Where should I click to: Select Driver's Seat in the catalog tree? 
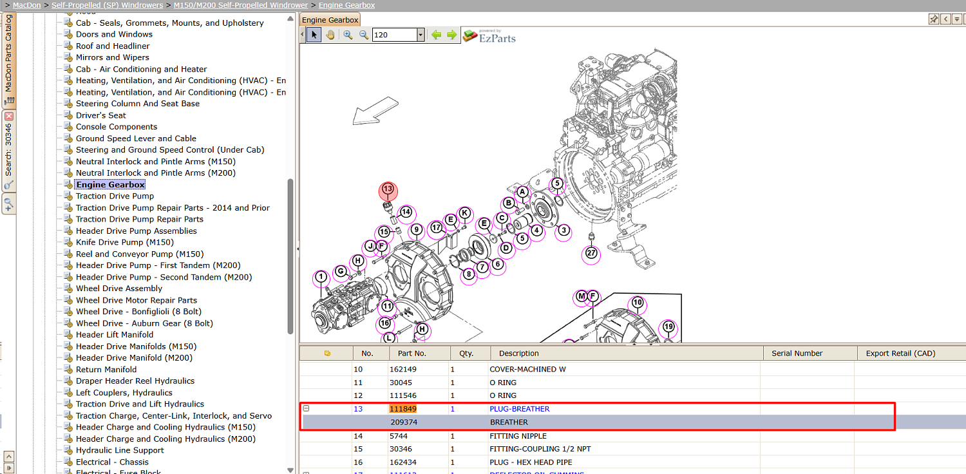[x=101, y=115]
